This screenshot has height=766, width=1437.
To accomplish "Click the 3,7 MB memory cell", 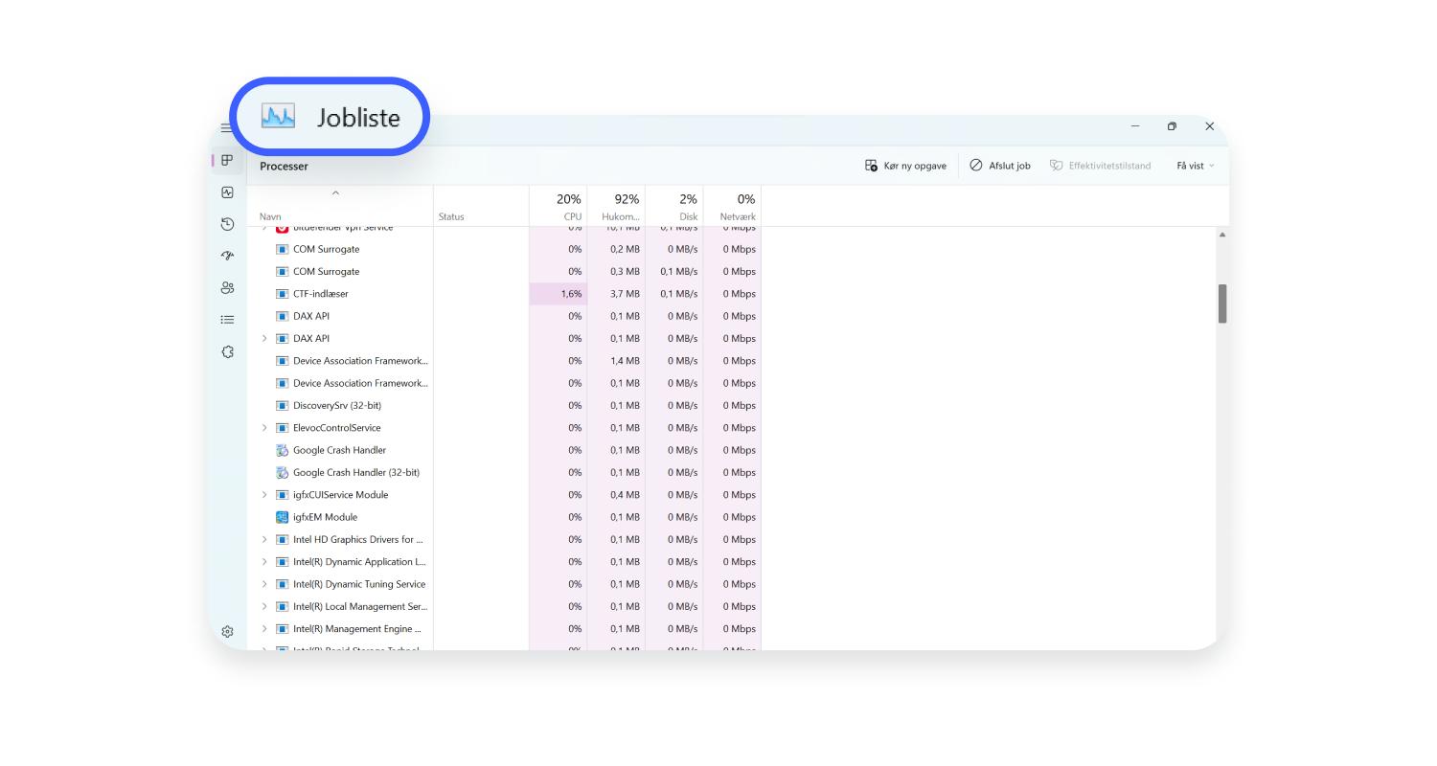I will [x=616, y=294].
